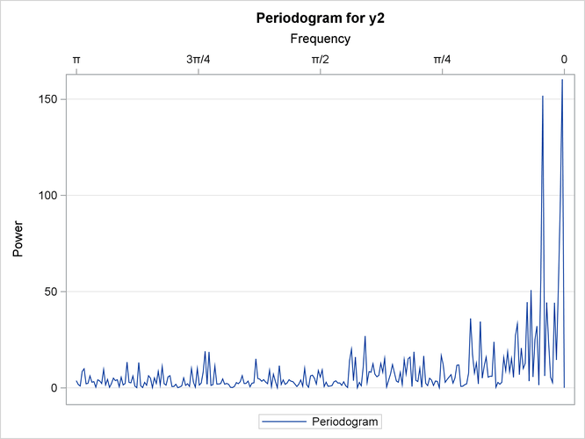Click the tallest peak's tip near frequency 0

point(562,80)
